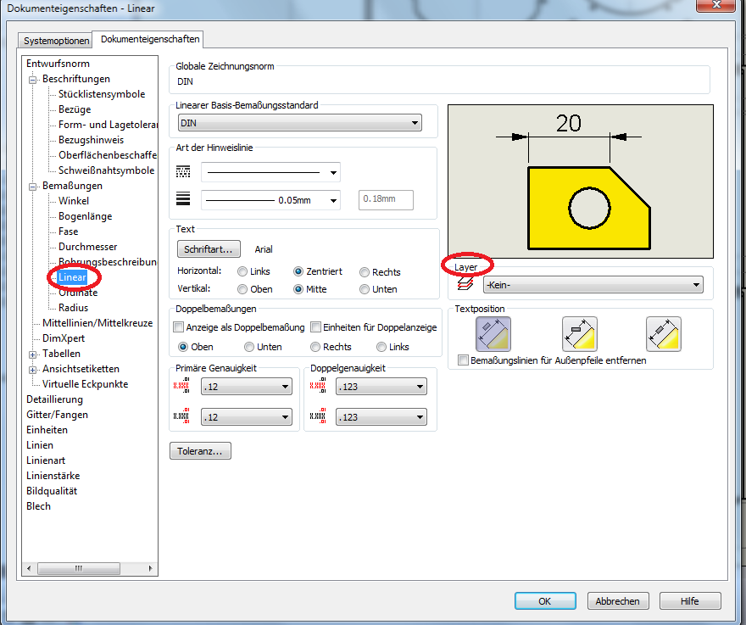Click the upper Doppelgenauigkeit tolerance icon

point(316,386)
